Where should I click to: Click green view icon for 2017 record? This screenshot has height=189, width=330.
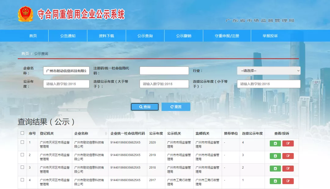(x=275, y=181)
